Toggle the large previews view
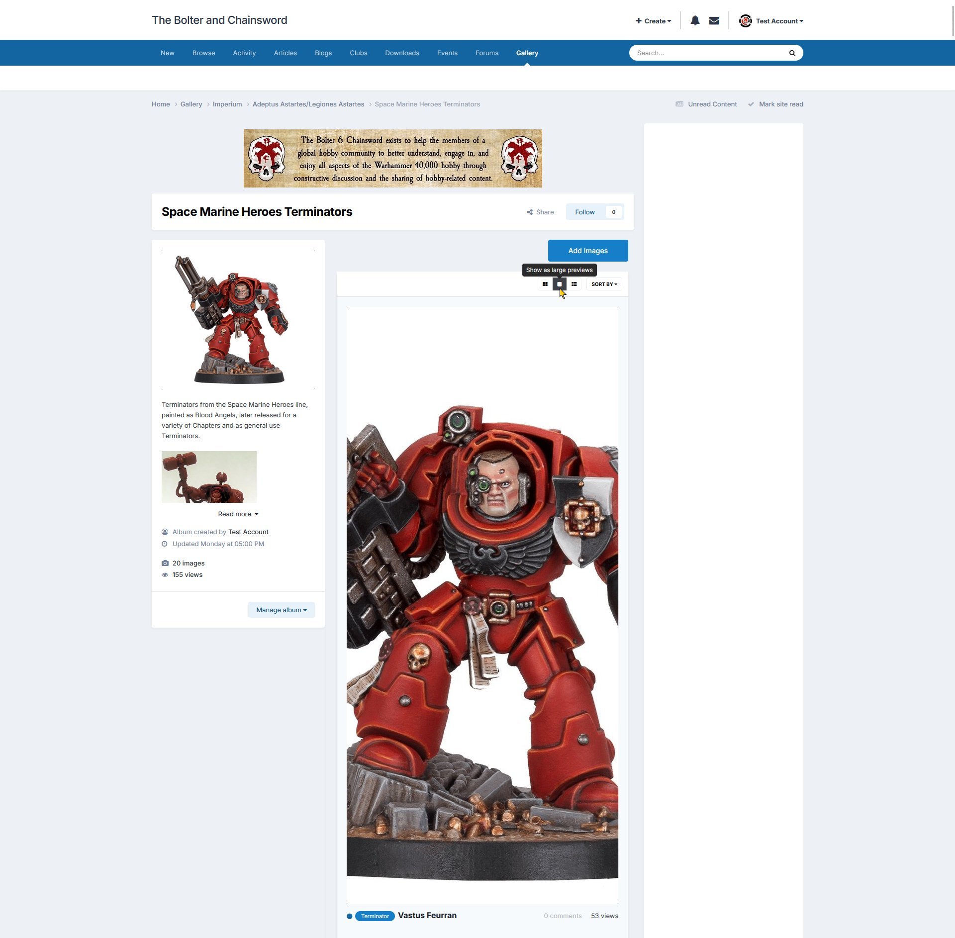Image resolution: width=955 pixels, height=938 pixels. coord(560,284)
